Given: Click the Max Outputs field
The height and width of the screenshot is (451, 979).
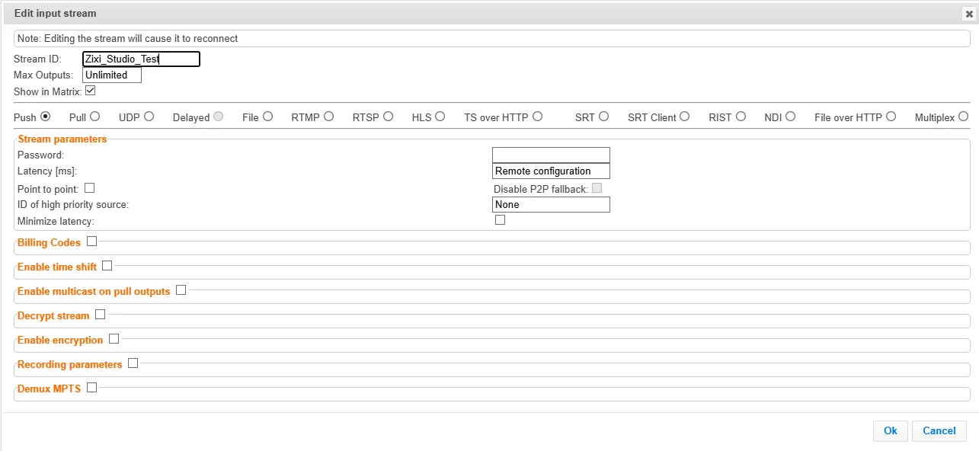Looking at the screenshot, I should click(112, 75).
